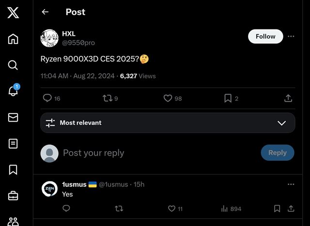The height and width of the screenshot is (226, 310).
Task: Bookmark HXL's Ryzen 9000X3D post
Action: pos(228,98)
